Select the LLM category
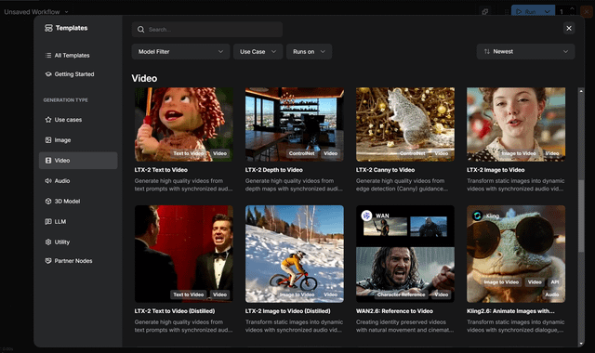The image size is (595, 353). (78, 221)
